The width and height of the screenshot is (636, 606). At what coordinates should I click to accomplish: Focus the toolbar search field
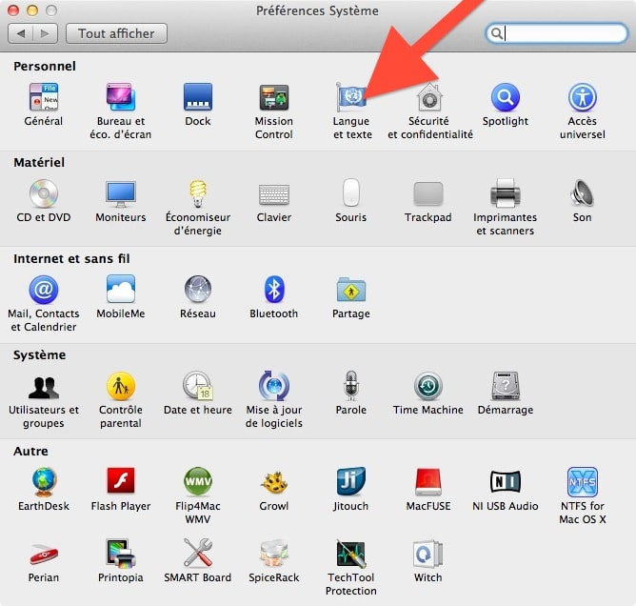(556, 33)
